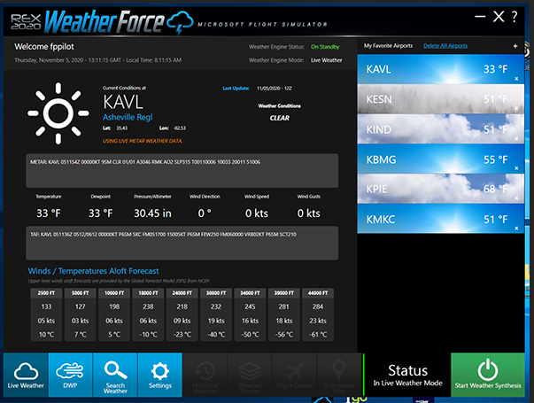Open Settings gear button
Viewport: 534px width, 403px height.
point(160,375)
